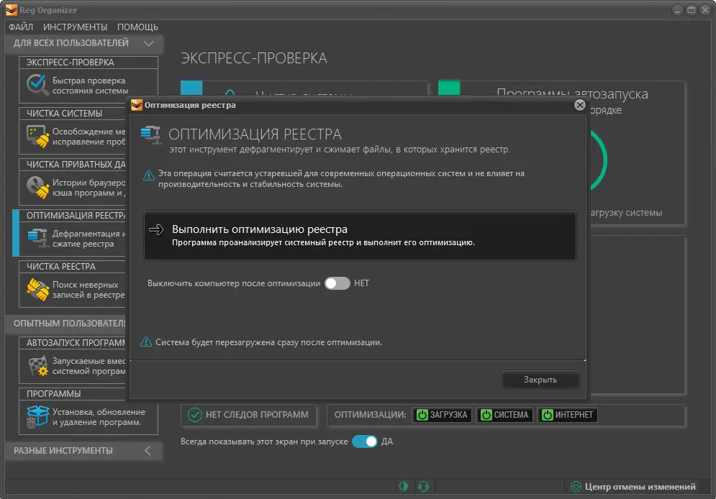Click the warning triangle next to obsolete-operation note

point(149,175)
